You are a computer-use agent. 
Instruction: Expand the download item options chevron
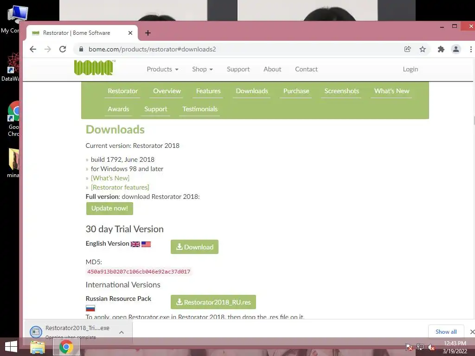[x=122, y=332]
